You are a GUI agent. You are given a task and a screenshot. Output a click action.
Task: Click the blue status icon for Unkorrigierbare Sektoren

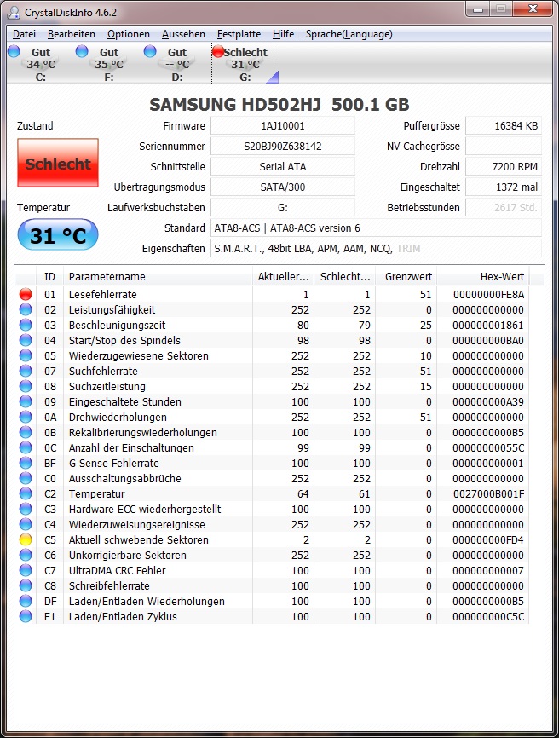[26, 555]
